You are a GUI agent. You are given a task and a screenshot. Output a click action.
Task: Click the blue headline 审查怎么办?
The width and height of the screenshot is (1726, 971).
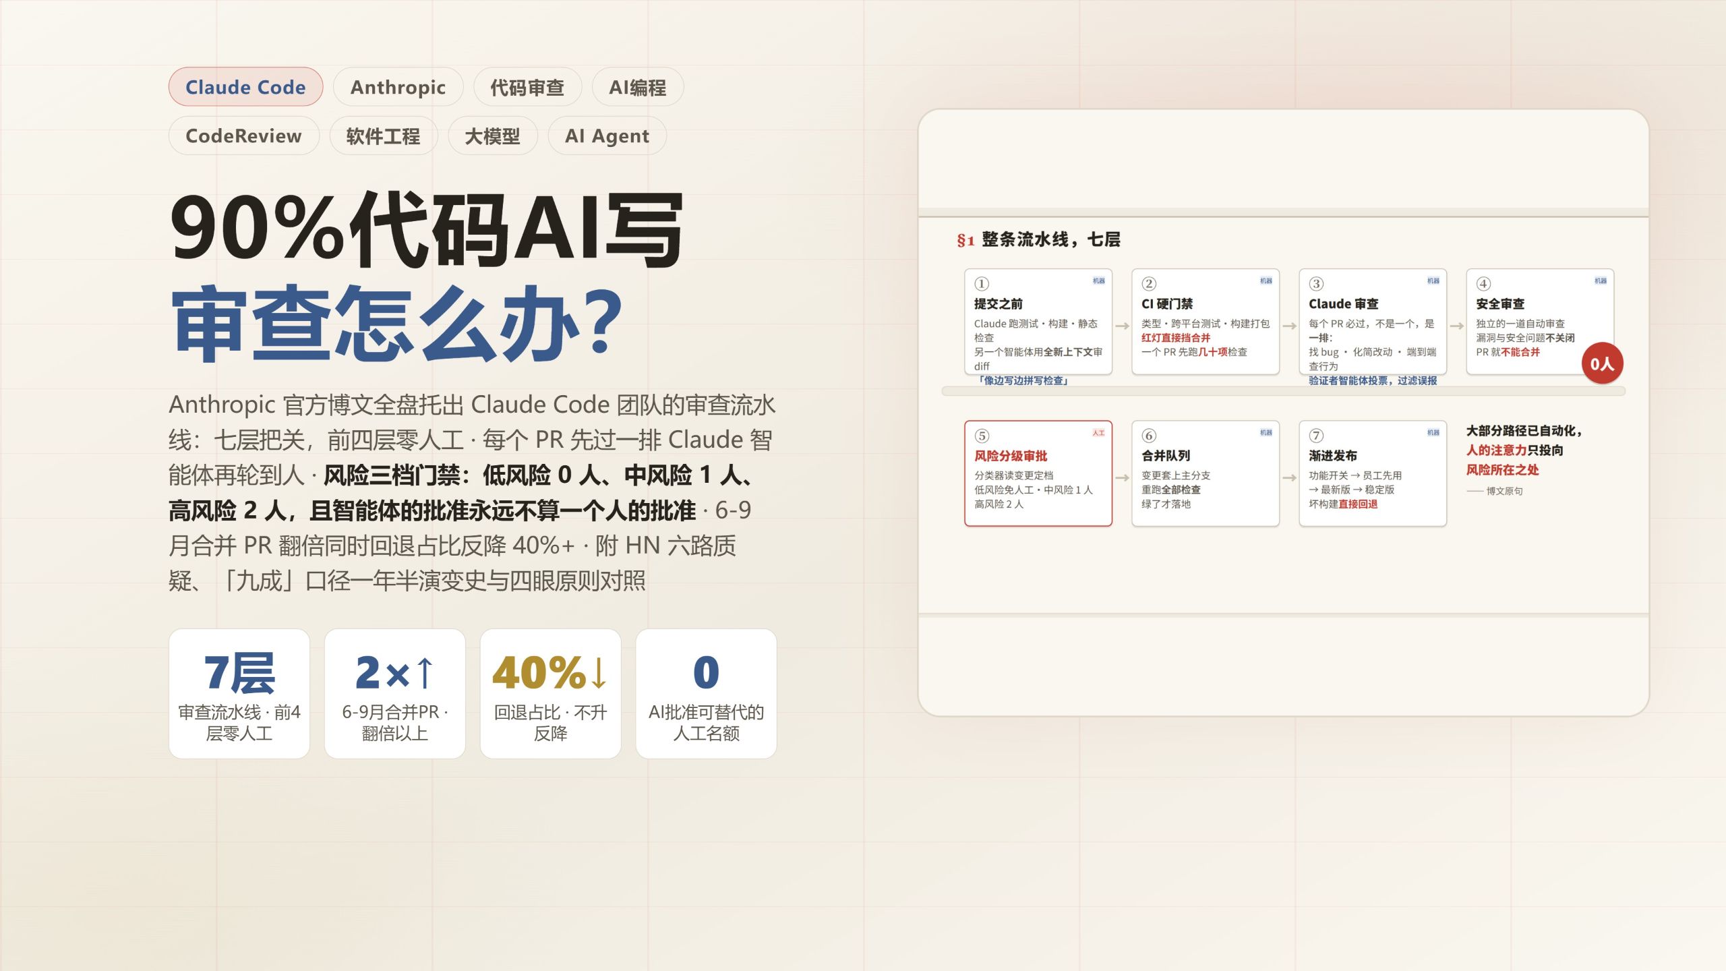click(398, 324)
